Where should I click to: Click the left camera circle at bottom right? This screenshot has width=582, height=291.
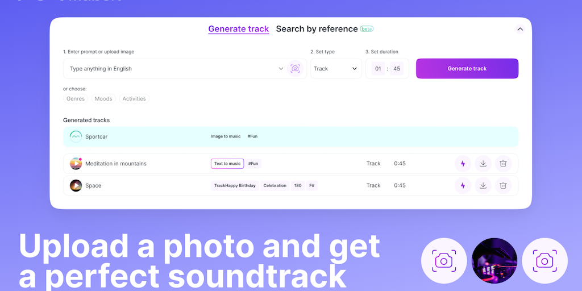coord(444,261)
